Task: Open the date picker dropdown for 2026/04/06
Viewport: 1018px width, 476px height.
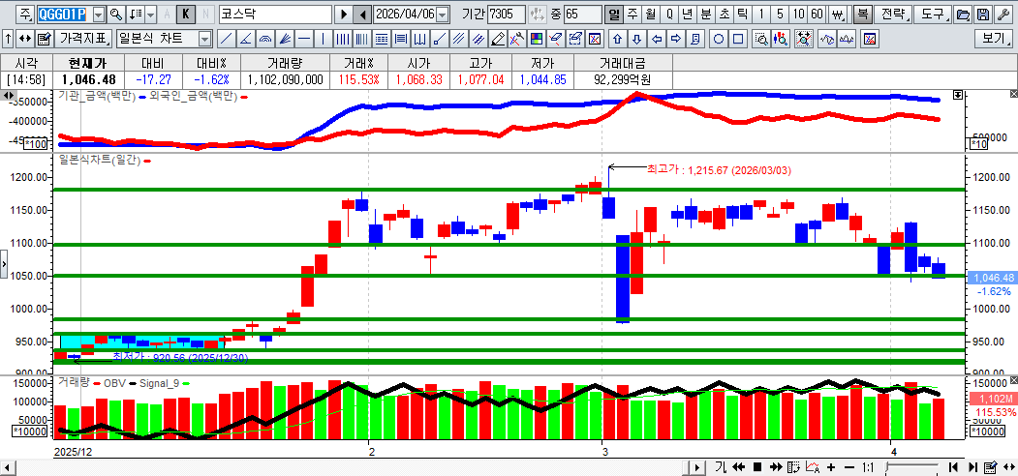Action: point(443,15)
